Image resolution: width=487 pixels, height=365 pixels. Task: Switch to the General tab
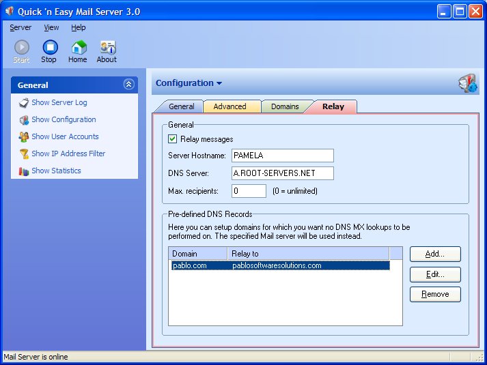(181, 106)
